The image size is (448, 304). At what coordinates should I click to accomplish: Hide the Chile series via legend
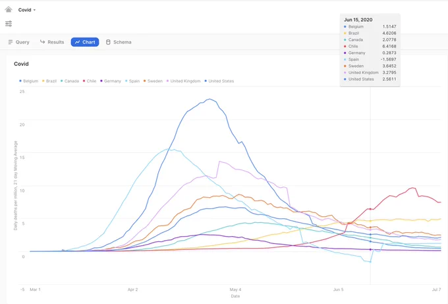[x=90, y=81]
